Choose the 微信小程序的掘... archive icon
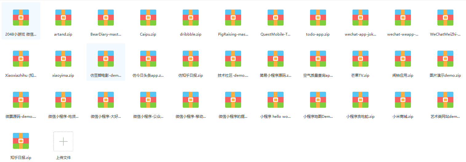 233,99
